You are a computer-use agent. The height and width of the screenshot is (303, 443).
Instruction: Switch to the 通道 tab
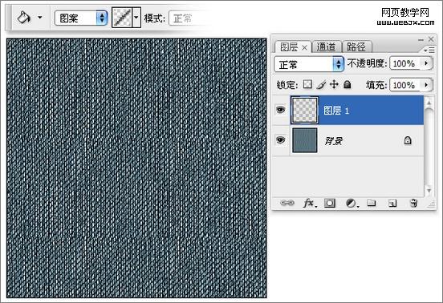pyautogui.click(x=327, y=46)
